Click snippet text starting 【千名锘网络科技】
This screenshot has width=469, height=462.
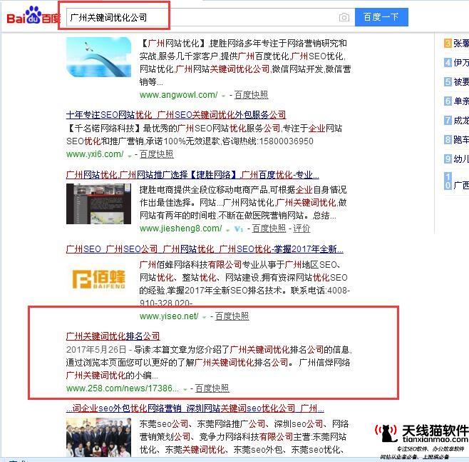205,135
